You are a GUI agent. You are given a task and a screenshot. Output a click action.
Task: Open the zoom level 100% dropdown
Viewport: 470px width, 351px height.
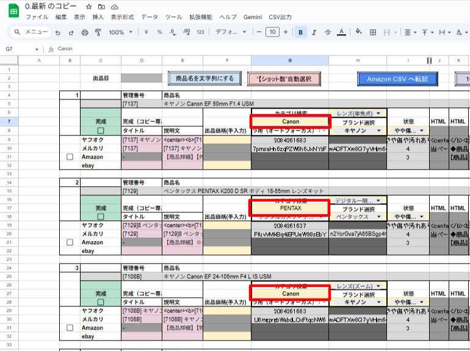click(120, 32)
